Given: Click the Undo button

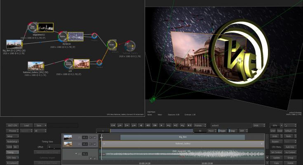Looking at the screenshot, I should click(x=275, y=136).
